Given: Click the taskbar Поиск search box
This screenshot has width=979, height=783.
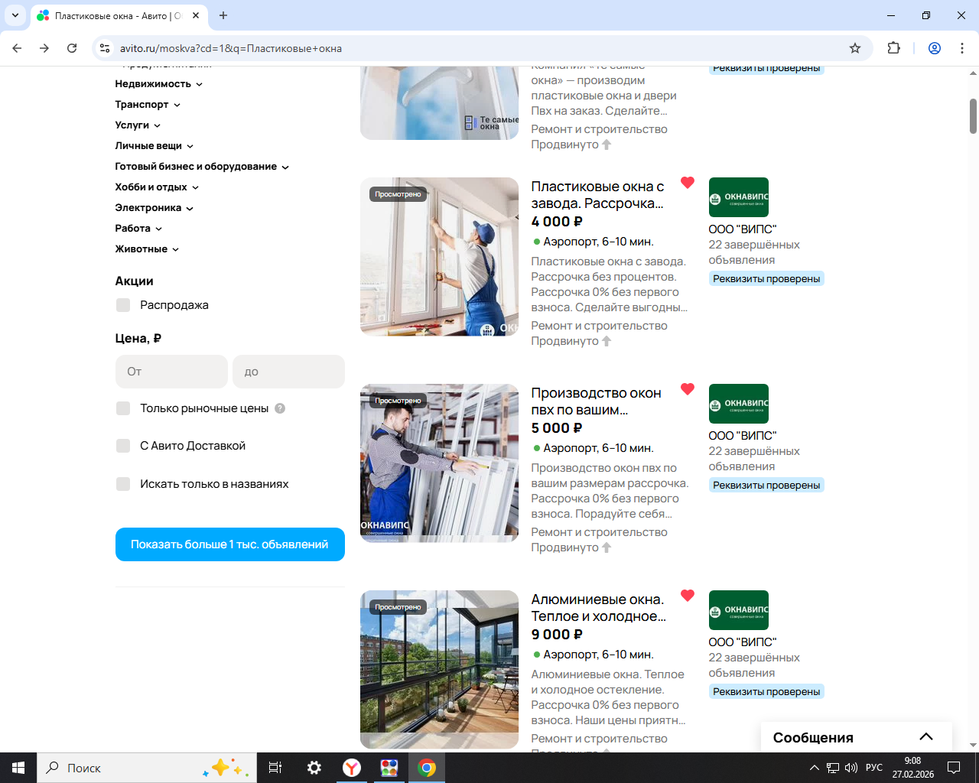Looking at the screenshot, I should (x=145, y=768).
